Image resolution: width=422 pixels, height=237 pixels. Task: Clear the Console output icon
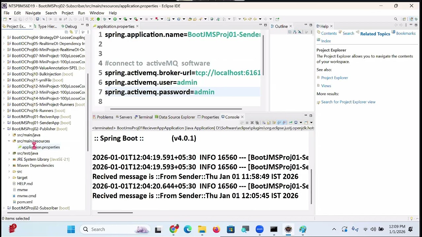point(264,122)
